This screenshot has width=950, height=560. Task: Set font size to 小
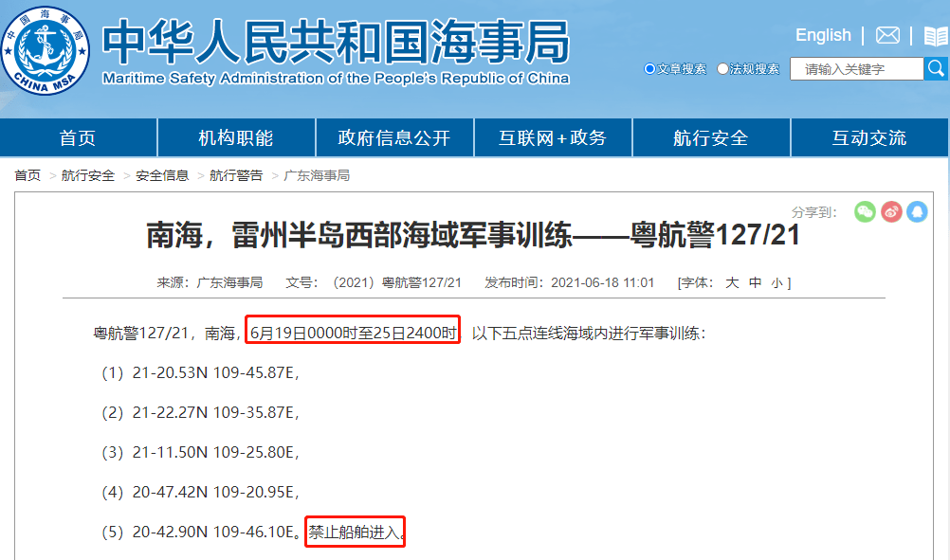(776, 282)
